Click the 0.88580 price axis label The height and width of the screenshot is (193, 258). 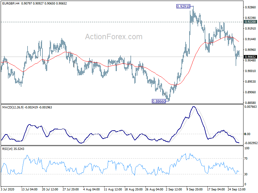251,103
